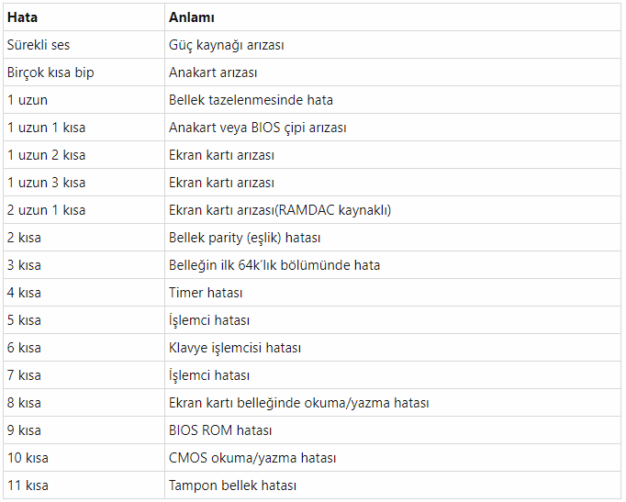Click "Ekran kartı belleğinde okuma/yazma hatası" cell
The image size is (626, 502).
click(x=299, y=403)
